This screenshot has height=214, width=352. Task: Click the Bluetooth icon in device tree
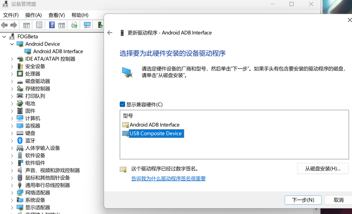[x=20, y=141]
